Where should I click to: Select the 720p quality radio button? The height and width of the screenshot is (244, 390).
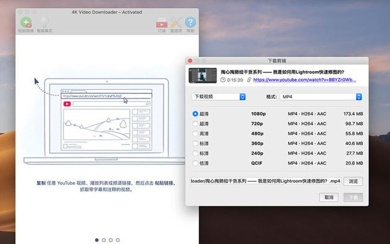[195, 124]
